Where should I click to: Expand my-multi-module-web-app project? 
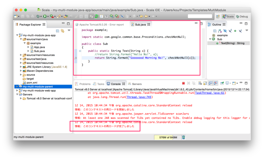17,90
